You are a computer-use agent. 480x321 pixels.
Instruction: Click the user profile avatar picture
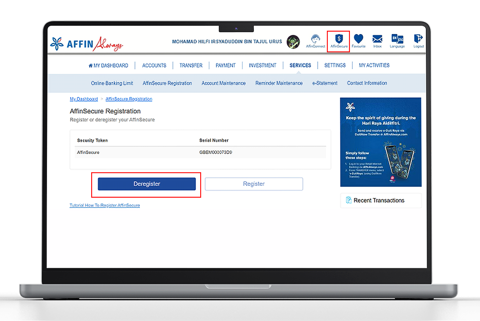coord(293,42)
